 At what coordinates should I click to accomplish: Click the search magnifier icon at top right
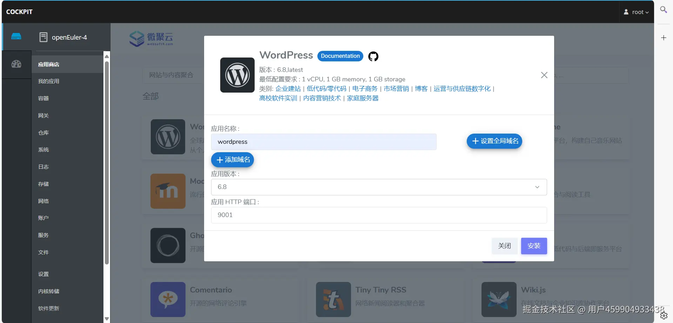click(664, 10)
